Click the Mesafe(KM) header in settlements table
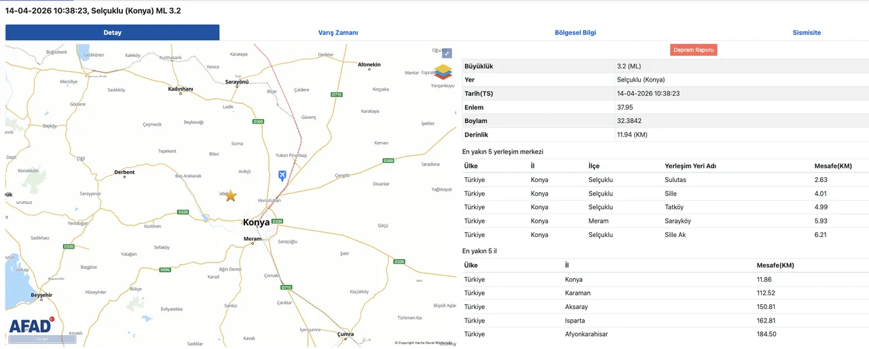This screenshot has height=349, width=869. [833, 166]
